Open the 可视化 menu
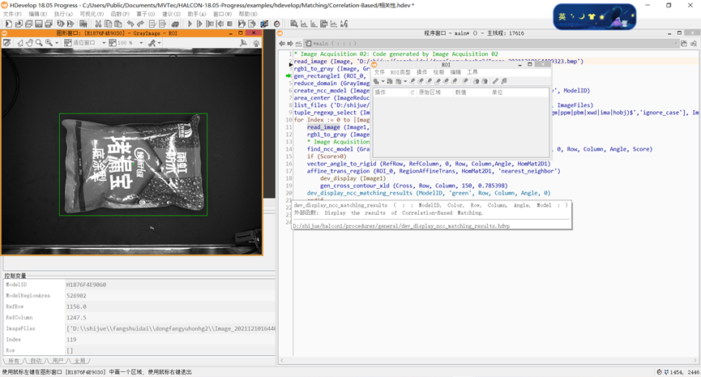 (x=91, y=14)
